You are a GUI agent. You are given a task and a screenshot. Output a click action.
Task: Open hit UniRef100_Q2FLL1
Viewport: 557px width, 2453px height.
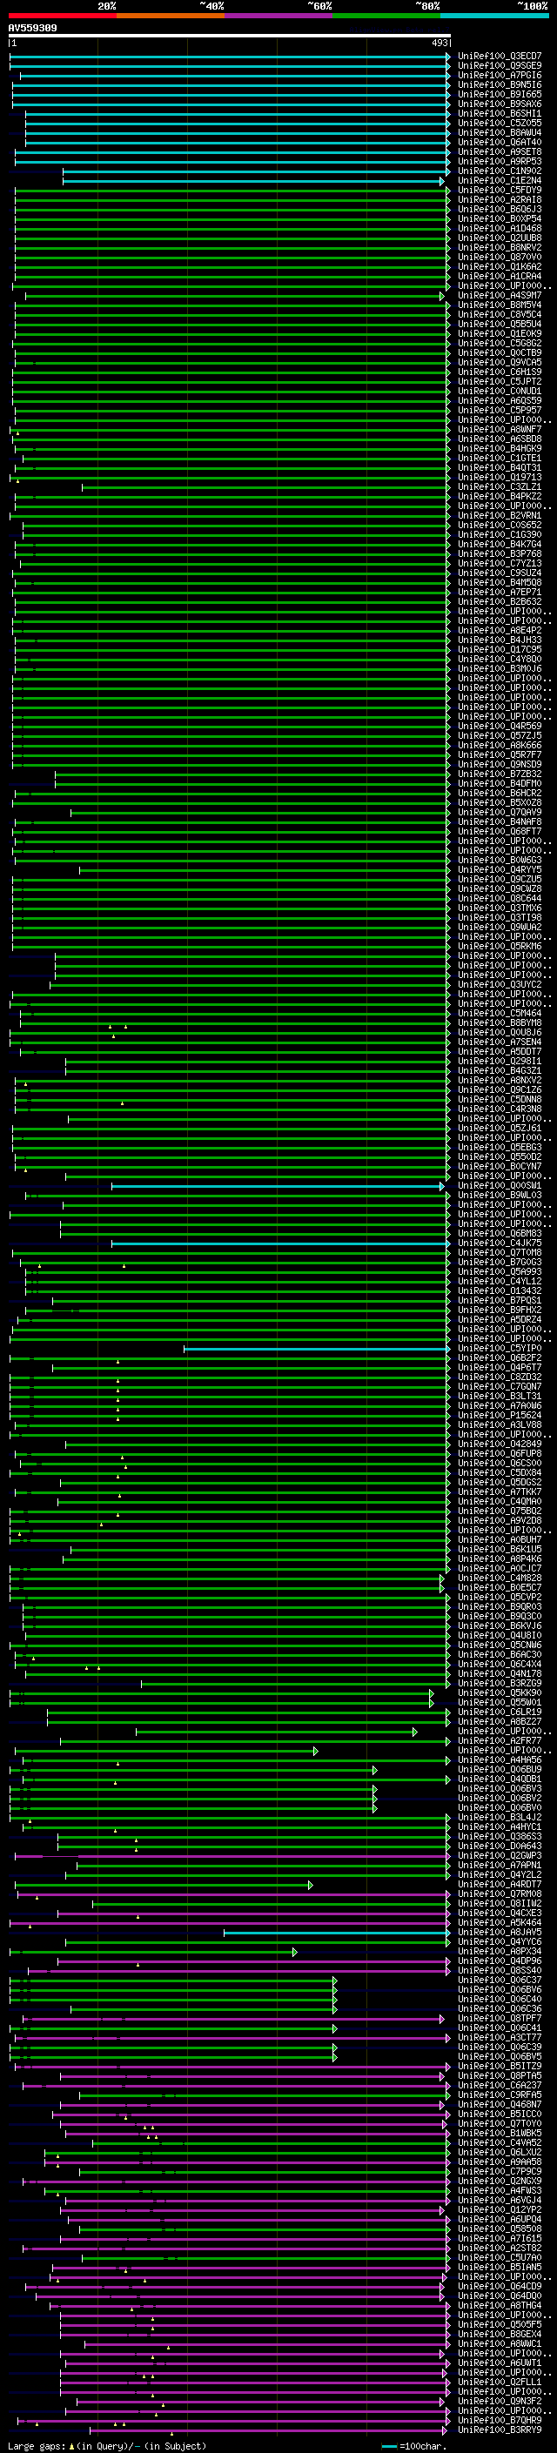(x=499, y=2383)
